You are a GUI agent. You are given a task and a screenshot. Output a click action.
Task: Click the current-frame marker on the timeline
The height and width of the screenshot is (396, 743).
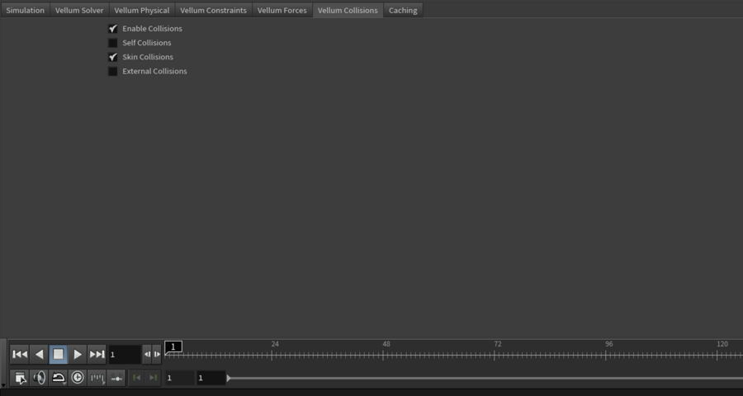point(173,347)
